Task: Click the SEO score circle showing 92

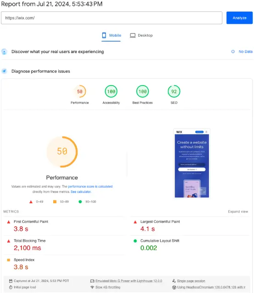Action: coord(174,92)
